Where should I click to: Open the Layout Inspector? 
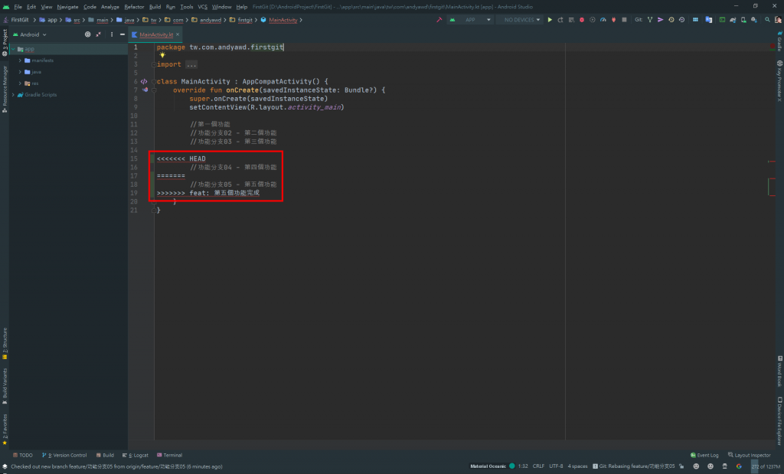click(x=749, y=455)
